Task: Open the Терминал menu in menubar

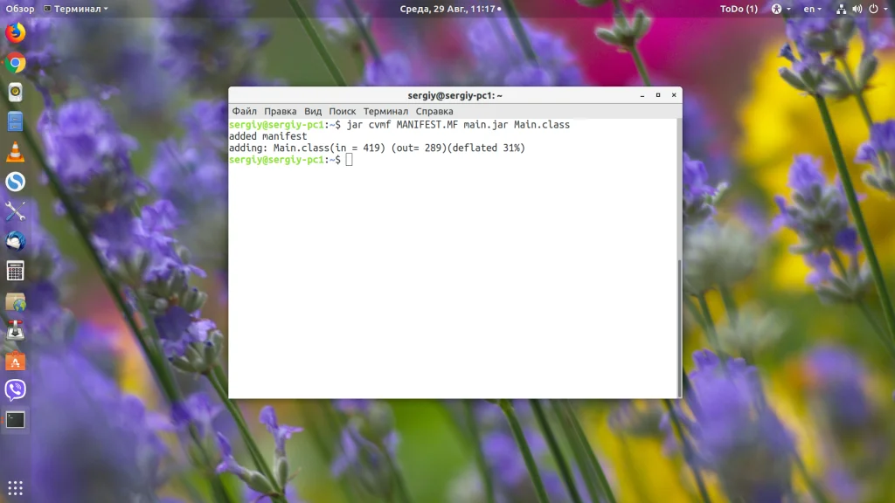Action: [x=385, y=111]
